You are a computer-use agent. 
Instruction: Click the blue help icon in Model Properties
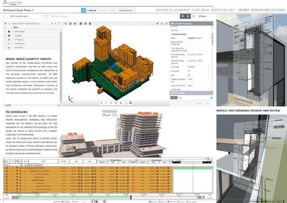211,98
